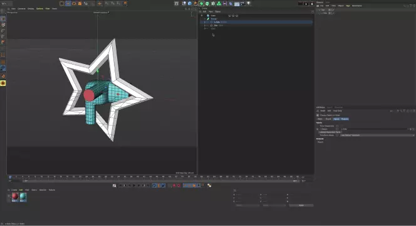Open the Use Deform dropdown in Attributes
The width and height of the screenshot is (416, 226).
(x=377, y=135)
